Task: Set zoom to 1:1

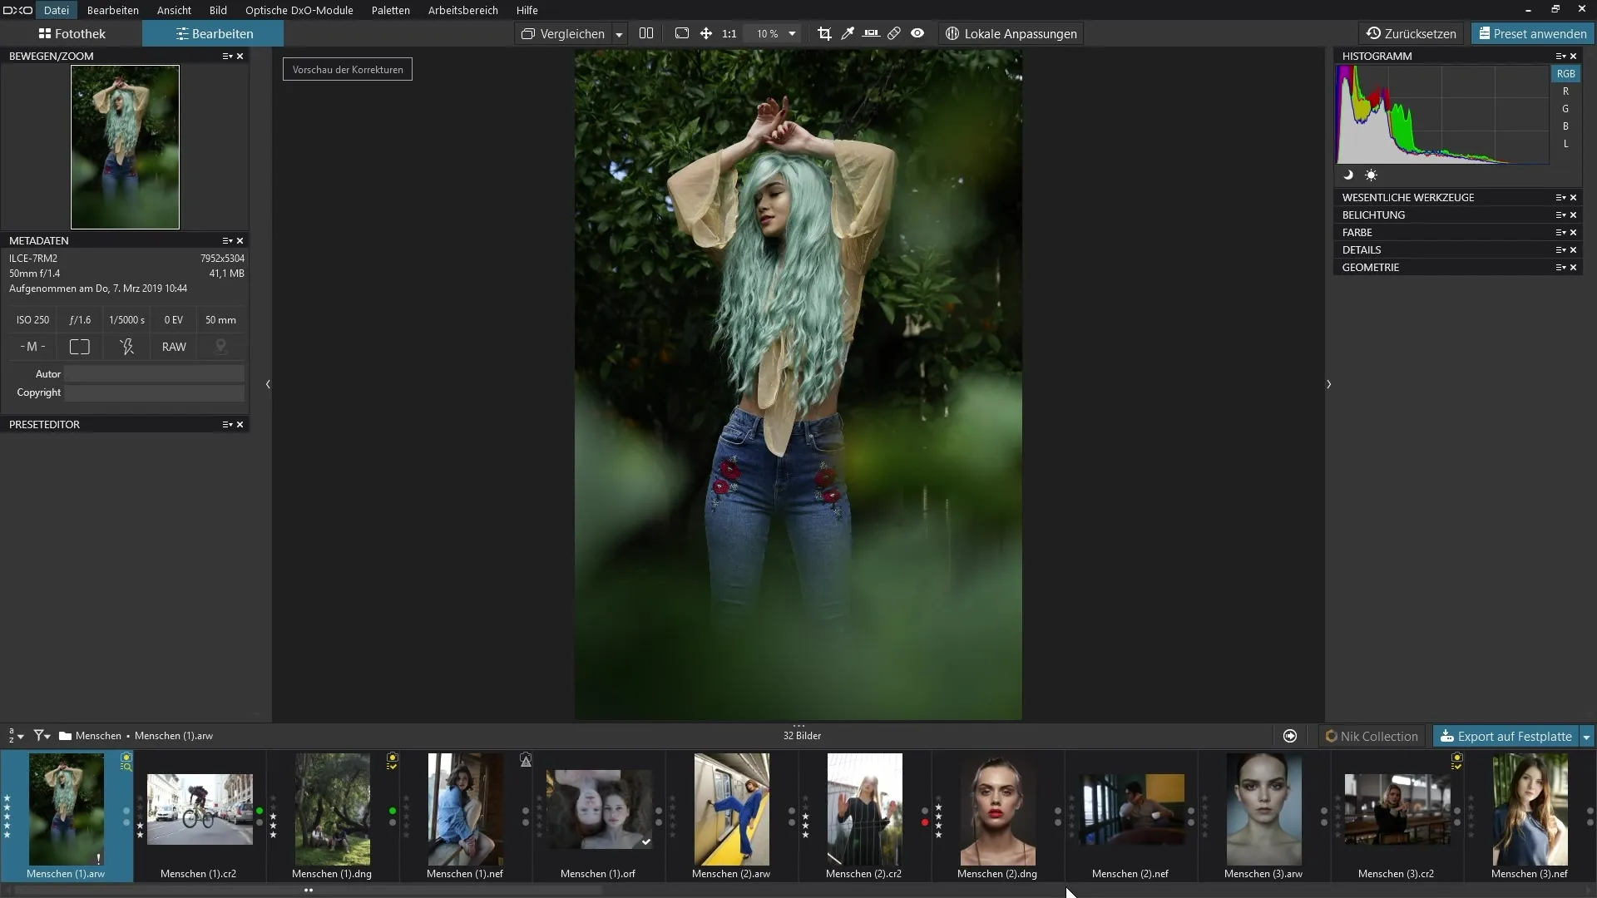Action: (729, 33)
